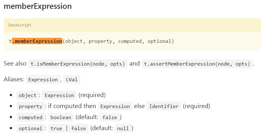Click Expression type in the property row
This screenshot has height=138, width=261.
click(115, 106)
